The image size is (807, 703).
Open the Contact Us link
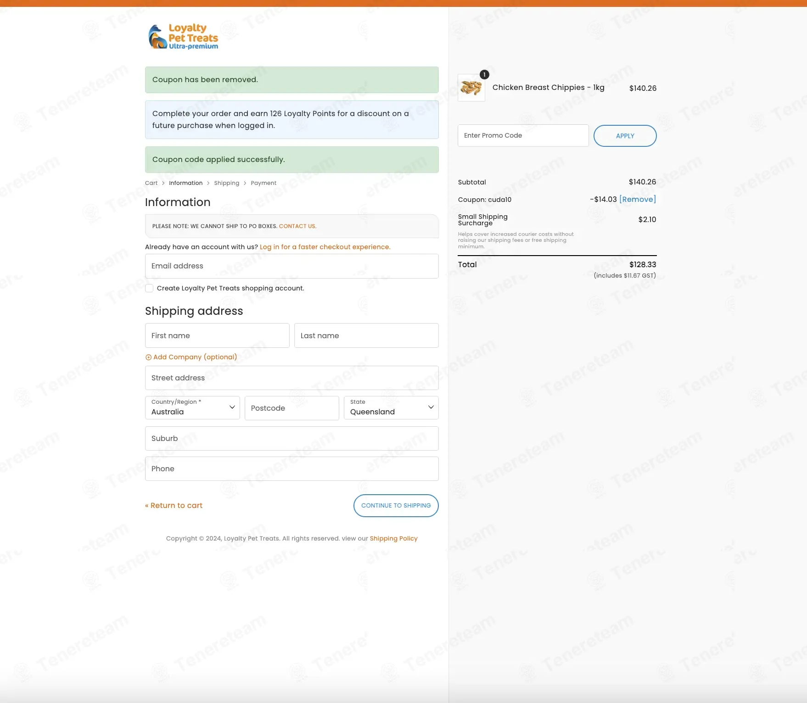[297, 226]
